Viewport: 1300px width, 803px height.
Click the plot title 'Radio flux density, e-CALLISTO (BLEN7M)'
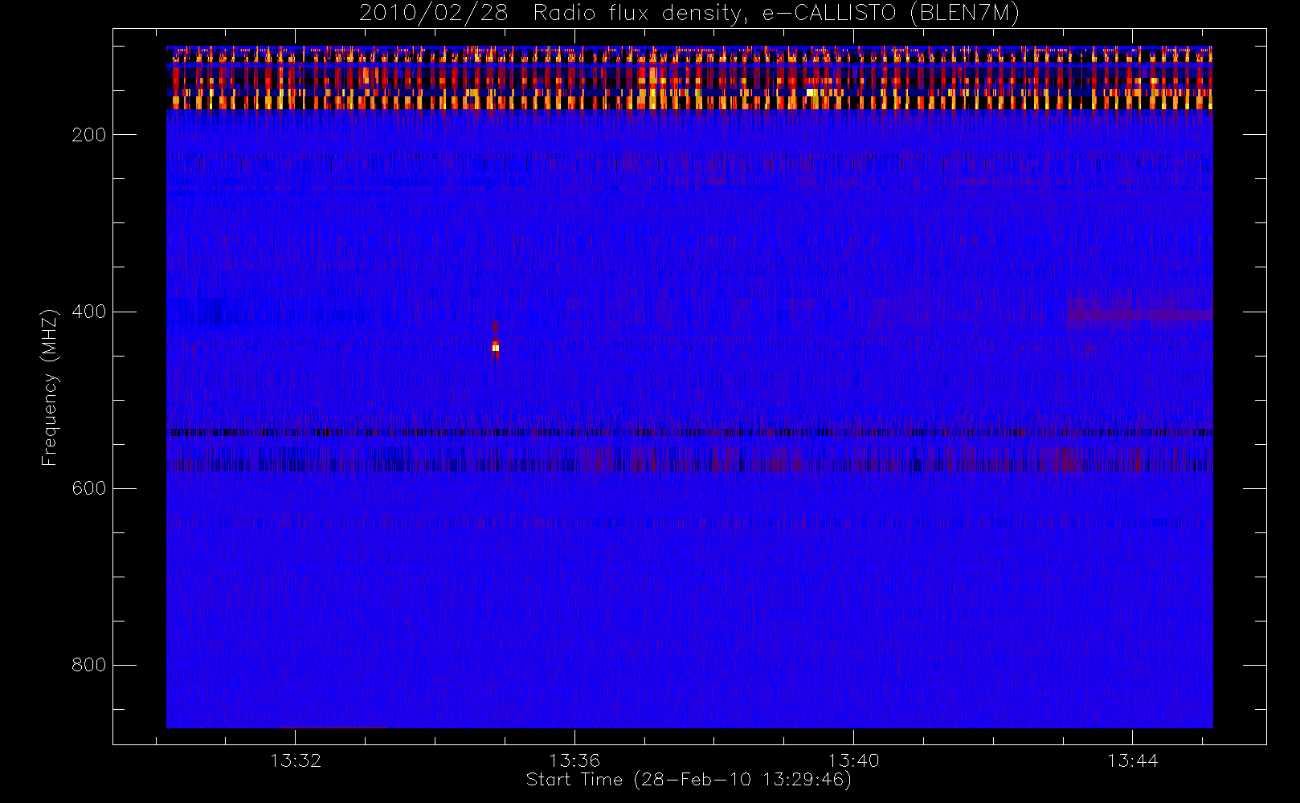coord(776,13)
